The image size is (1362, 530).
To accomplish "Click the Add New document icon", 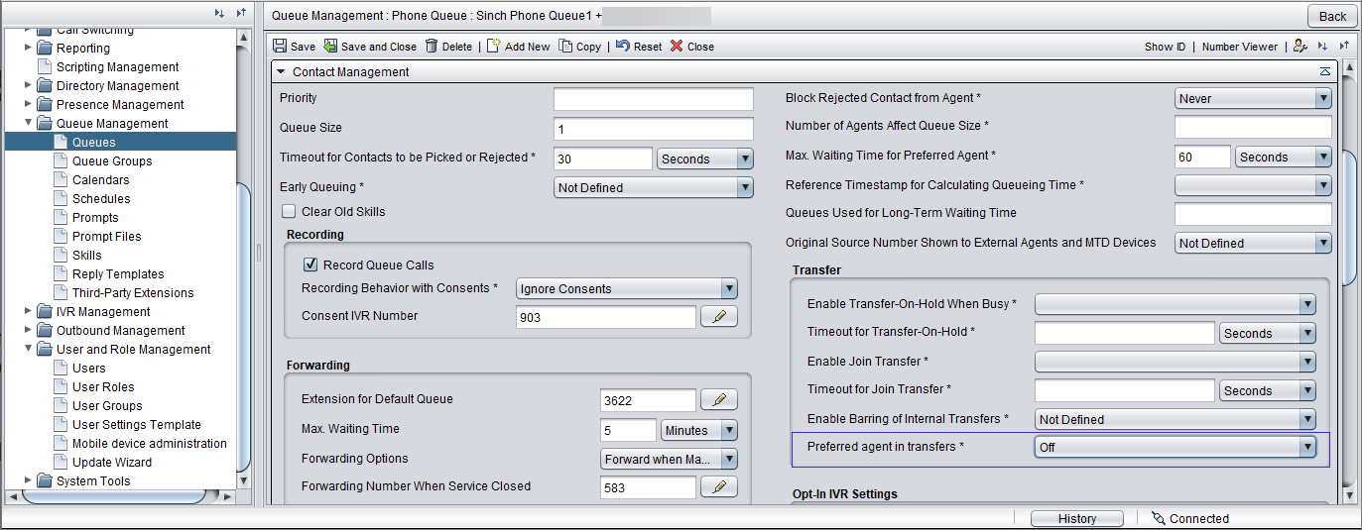I will [493, 47].
